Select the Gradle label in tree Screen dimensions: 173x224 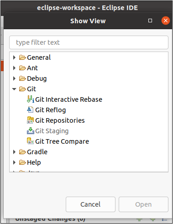point(37,152)
